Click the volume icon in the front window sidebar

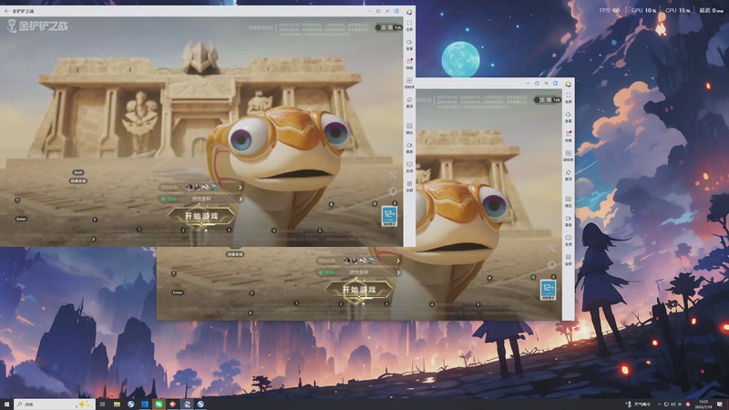tap(409, 44)
